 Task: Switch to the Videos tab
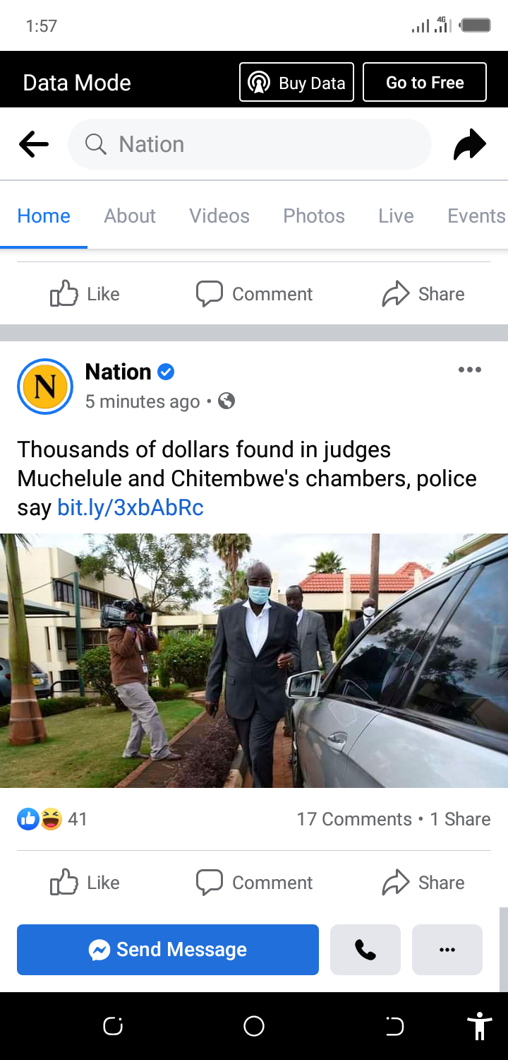[219, 216]
